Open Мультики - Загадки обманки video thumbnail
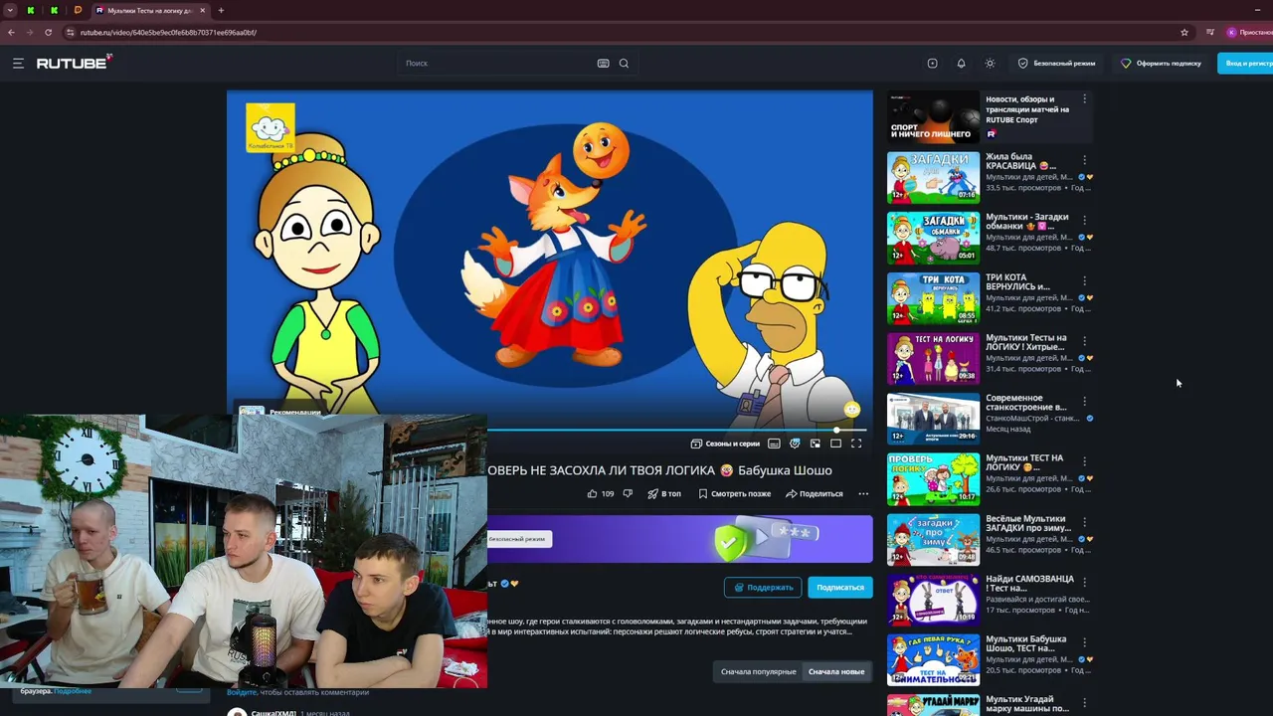The width and height of the screenshot is (1273, 716). pyautogui.click(x=933, y=238)
